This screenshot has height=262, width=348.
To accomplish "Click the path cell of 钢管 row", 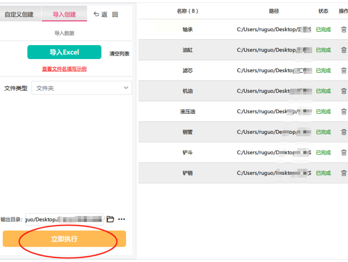I will click(274, 132).
